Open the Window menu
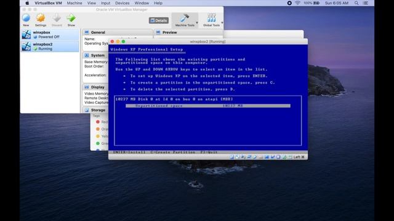The height and width of the screenshot is (221, 394). tap(142, 3)
